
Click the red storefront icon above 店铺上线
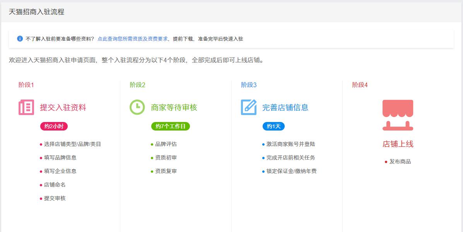click(398, 115)
